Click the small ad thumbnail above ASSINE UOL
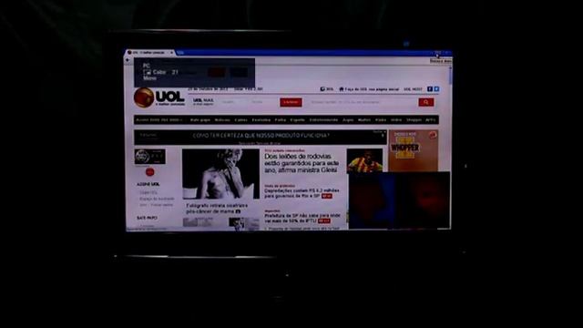The width and height of the screenshot is (583, 328). 150,157
